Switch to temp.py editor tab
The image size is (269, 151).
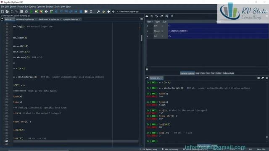click(9, 19)
